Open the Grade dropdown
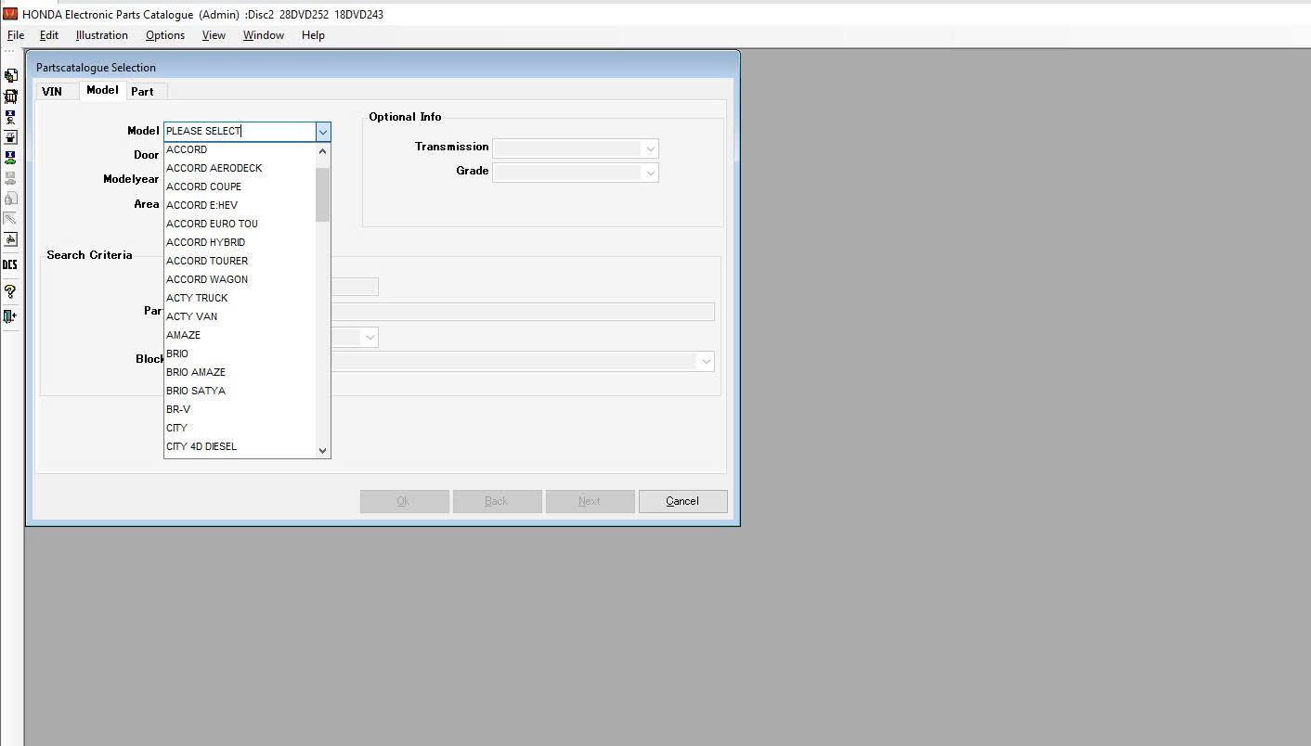1311x746 pixels. [650, 173]
